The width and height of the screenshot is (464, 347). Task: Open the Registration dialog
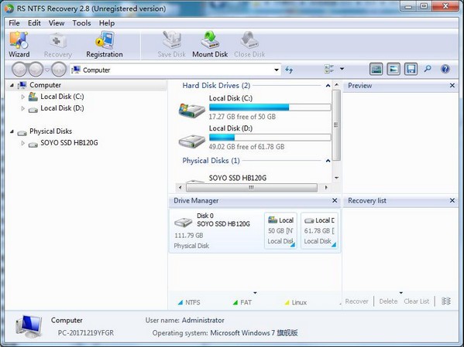pyautogui.click(x=104, y=45)
